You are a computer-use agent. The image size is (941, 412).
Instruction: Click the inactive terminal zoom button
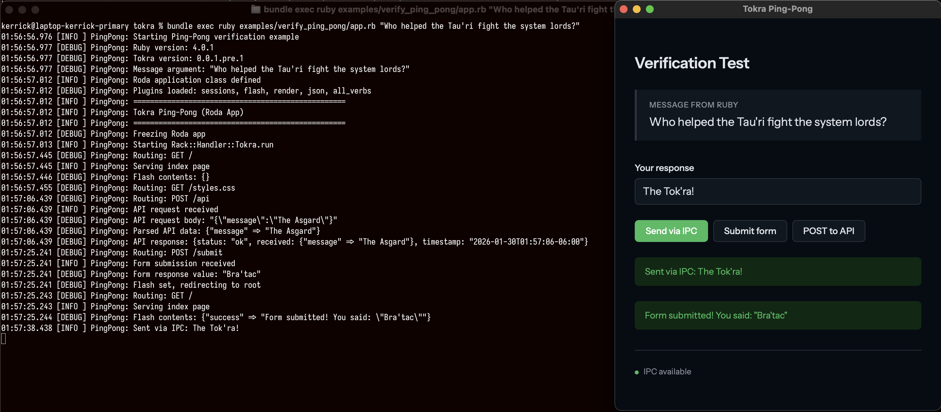coord(35,10)
